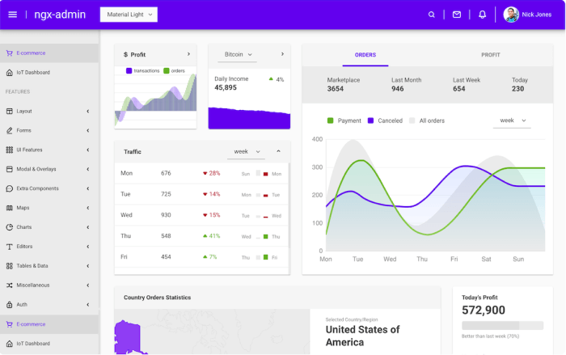Viewport: 566px width, 355px height.
Task: Open Modal & Overlays menu item
Action: (x=49, y=169)
